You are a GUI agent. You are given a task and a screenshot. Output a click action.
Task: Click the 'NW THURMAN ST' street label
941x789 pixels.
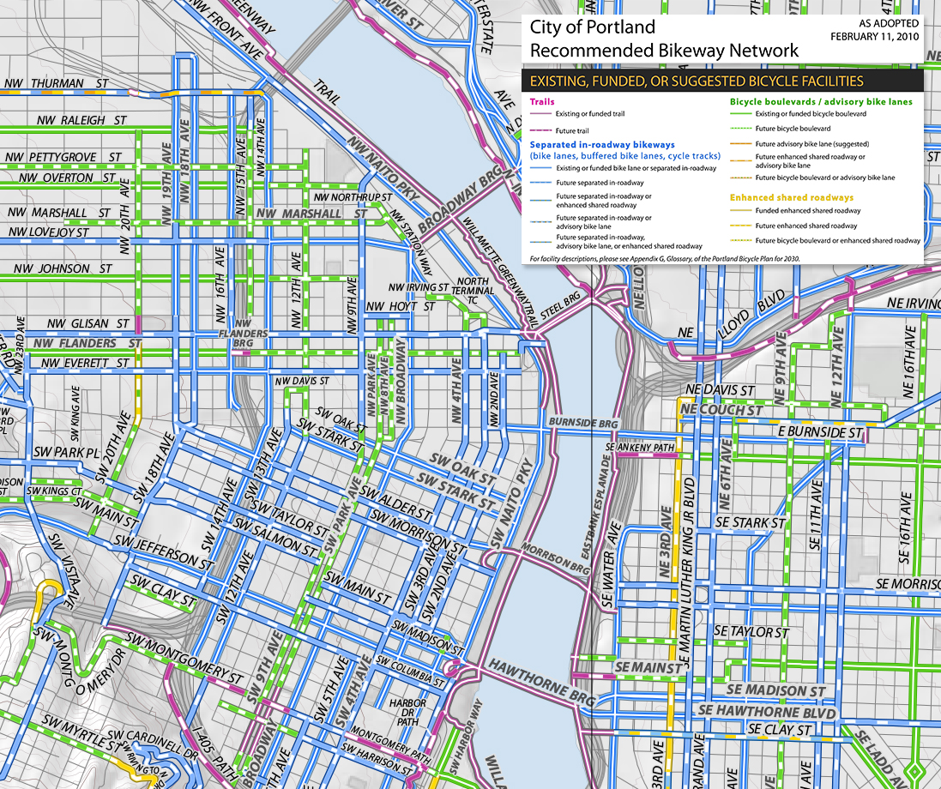click(x=57, y=83)
